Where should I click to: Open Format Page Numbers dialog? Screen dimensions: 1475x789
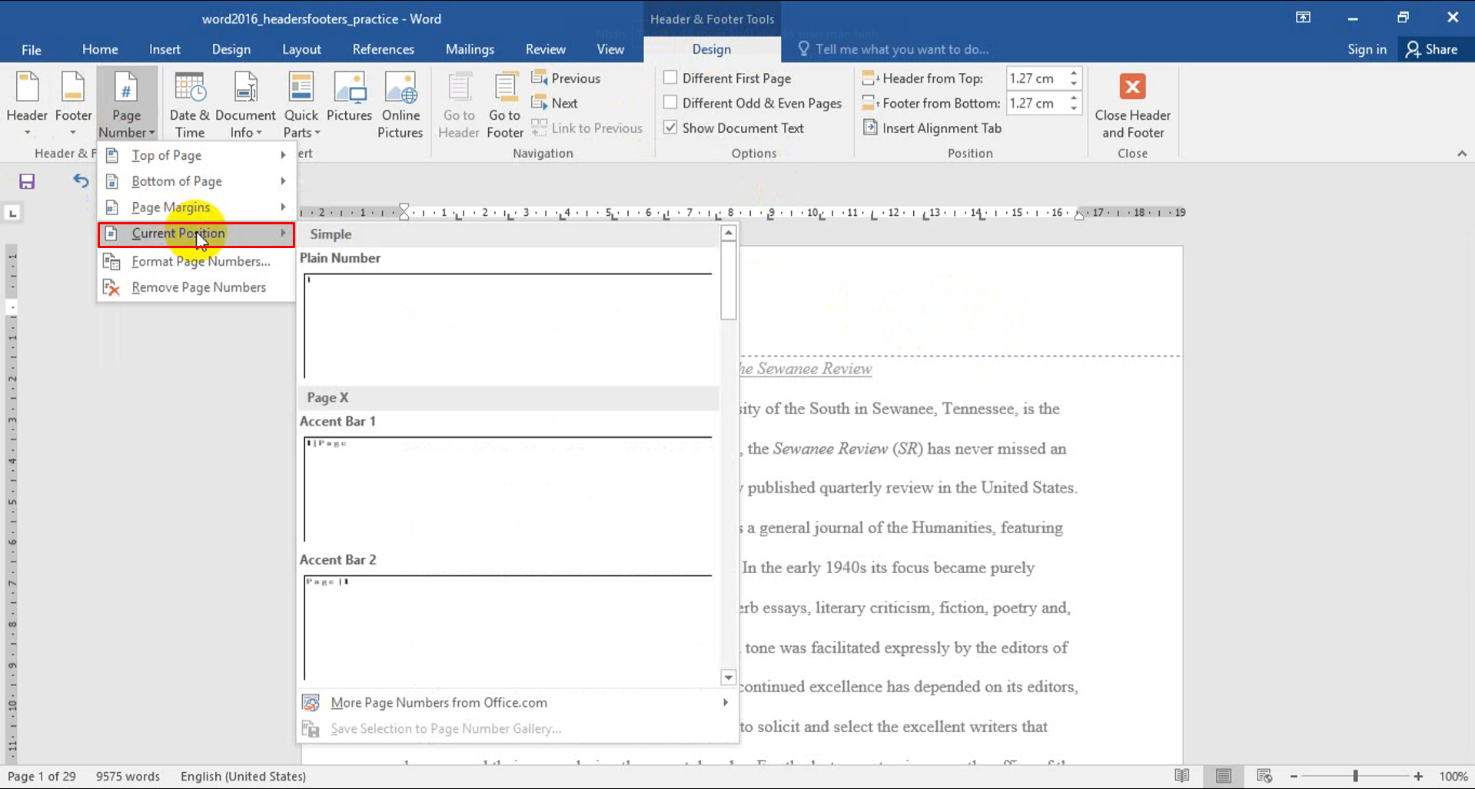[197, 261]
